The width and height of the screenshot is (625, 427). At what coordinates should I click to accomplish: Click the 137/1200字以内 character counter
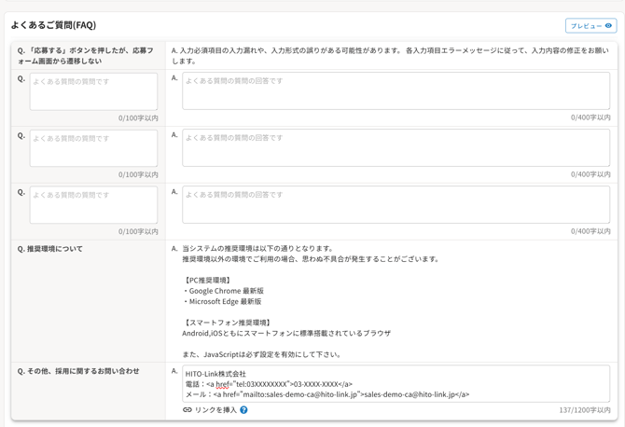click(x=584, y=410)
